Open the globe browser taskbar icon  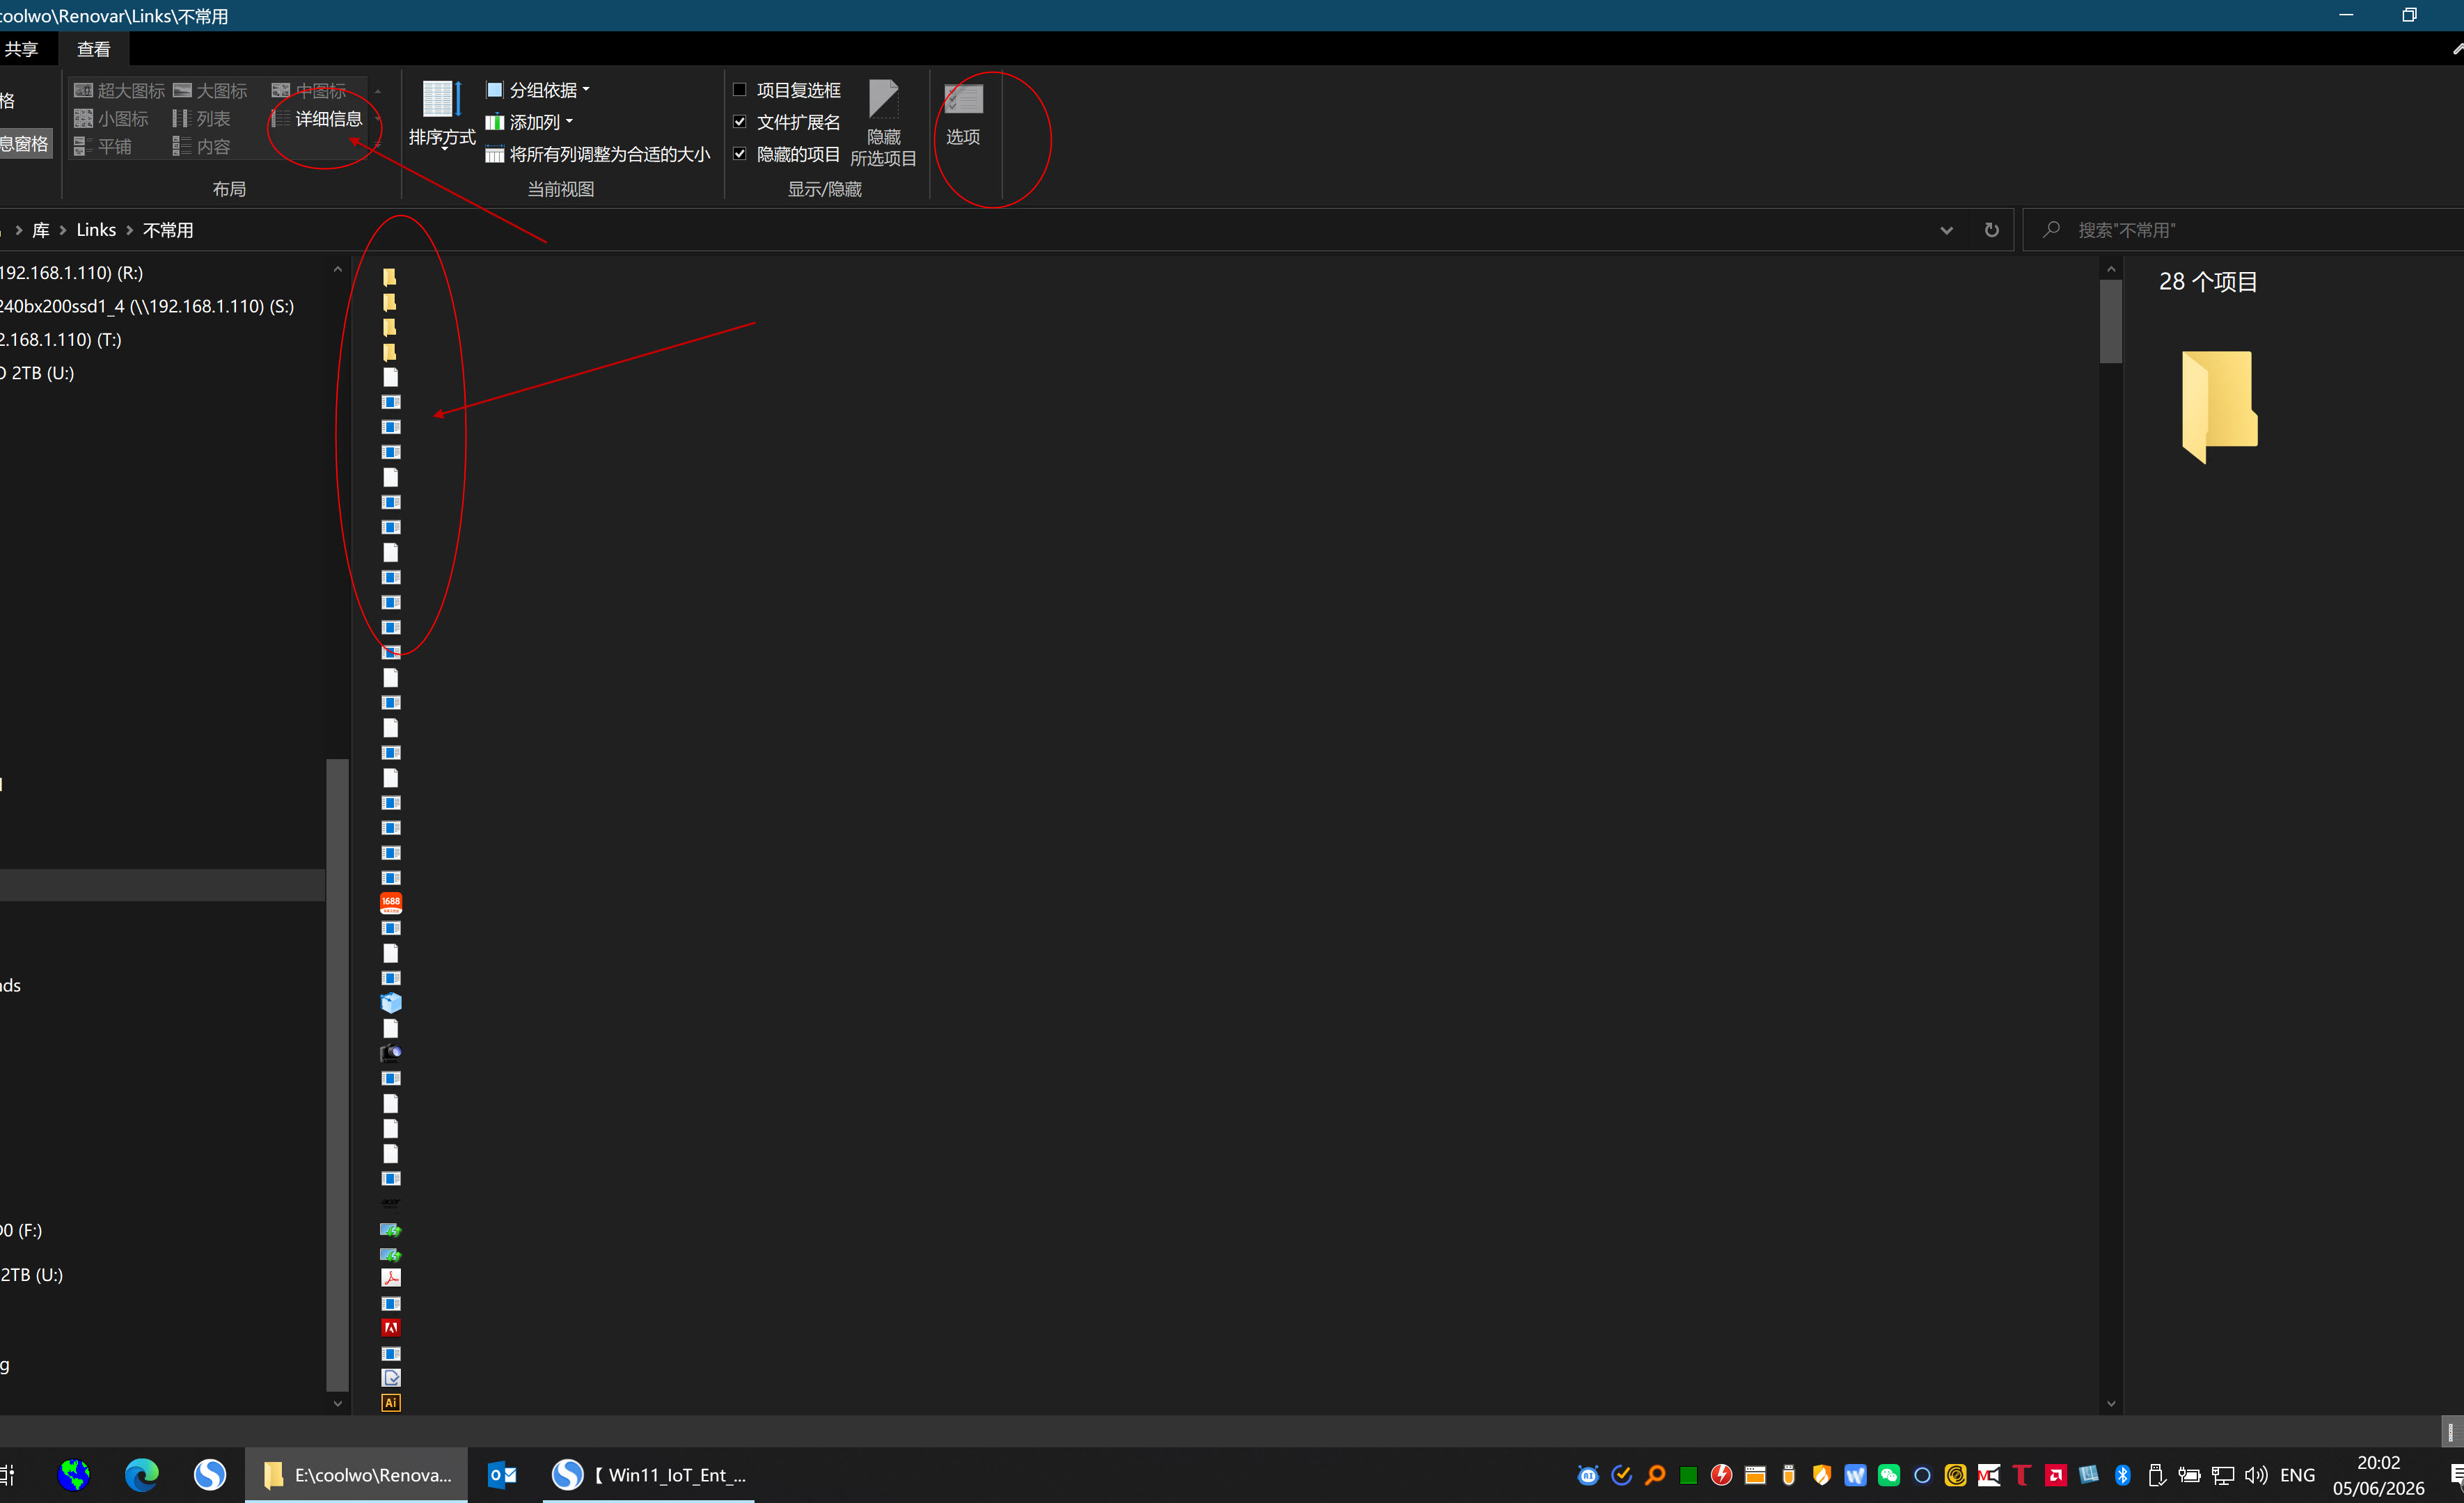click(x=74, y=1475)
